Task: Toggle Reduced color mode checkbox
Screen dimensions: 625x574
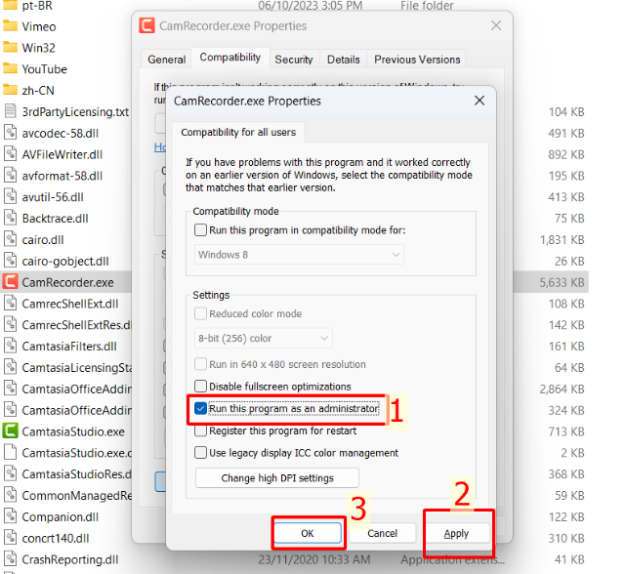Action: [200, 313]
